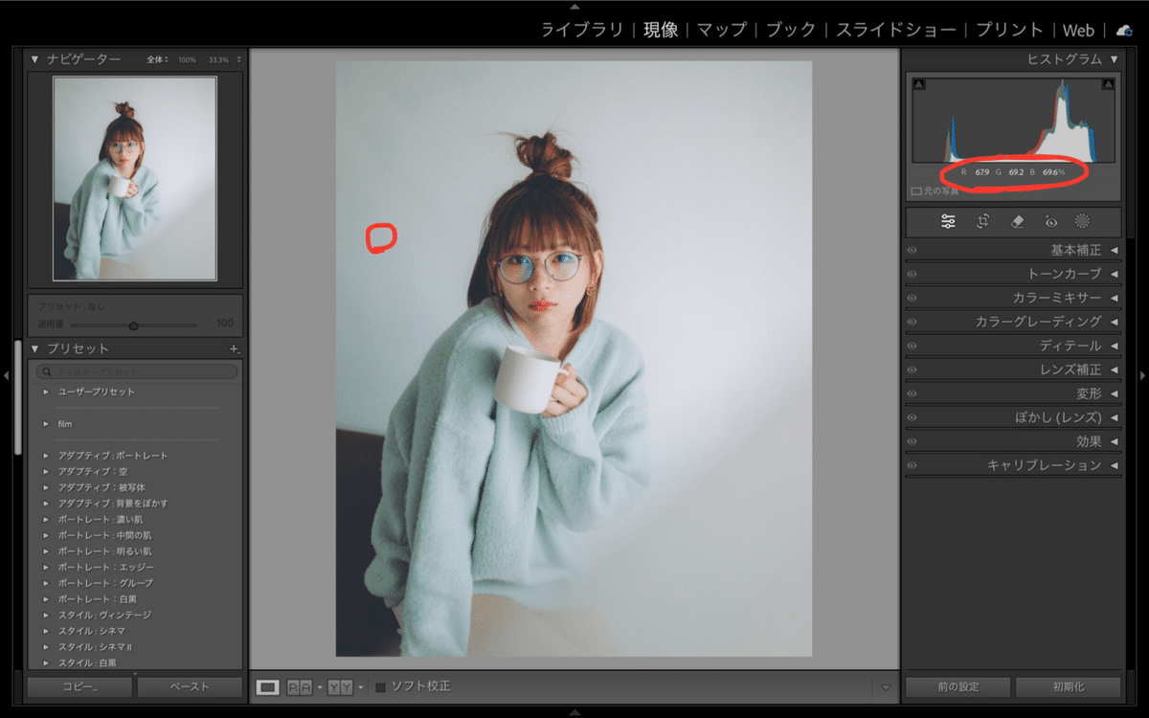Select the Reference view R|A icon
Viewport: 1149px width, 718px height.
pos(299,686)
